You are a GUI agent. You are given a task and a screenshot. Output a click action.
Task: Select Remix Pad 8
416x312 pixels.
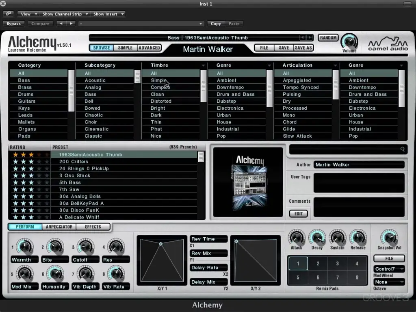[x=357, y=277]
